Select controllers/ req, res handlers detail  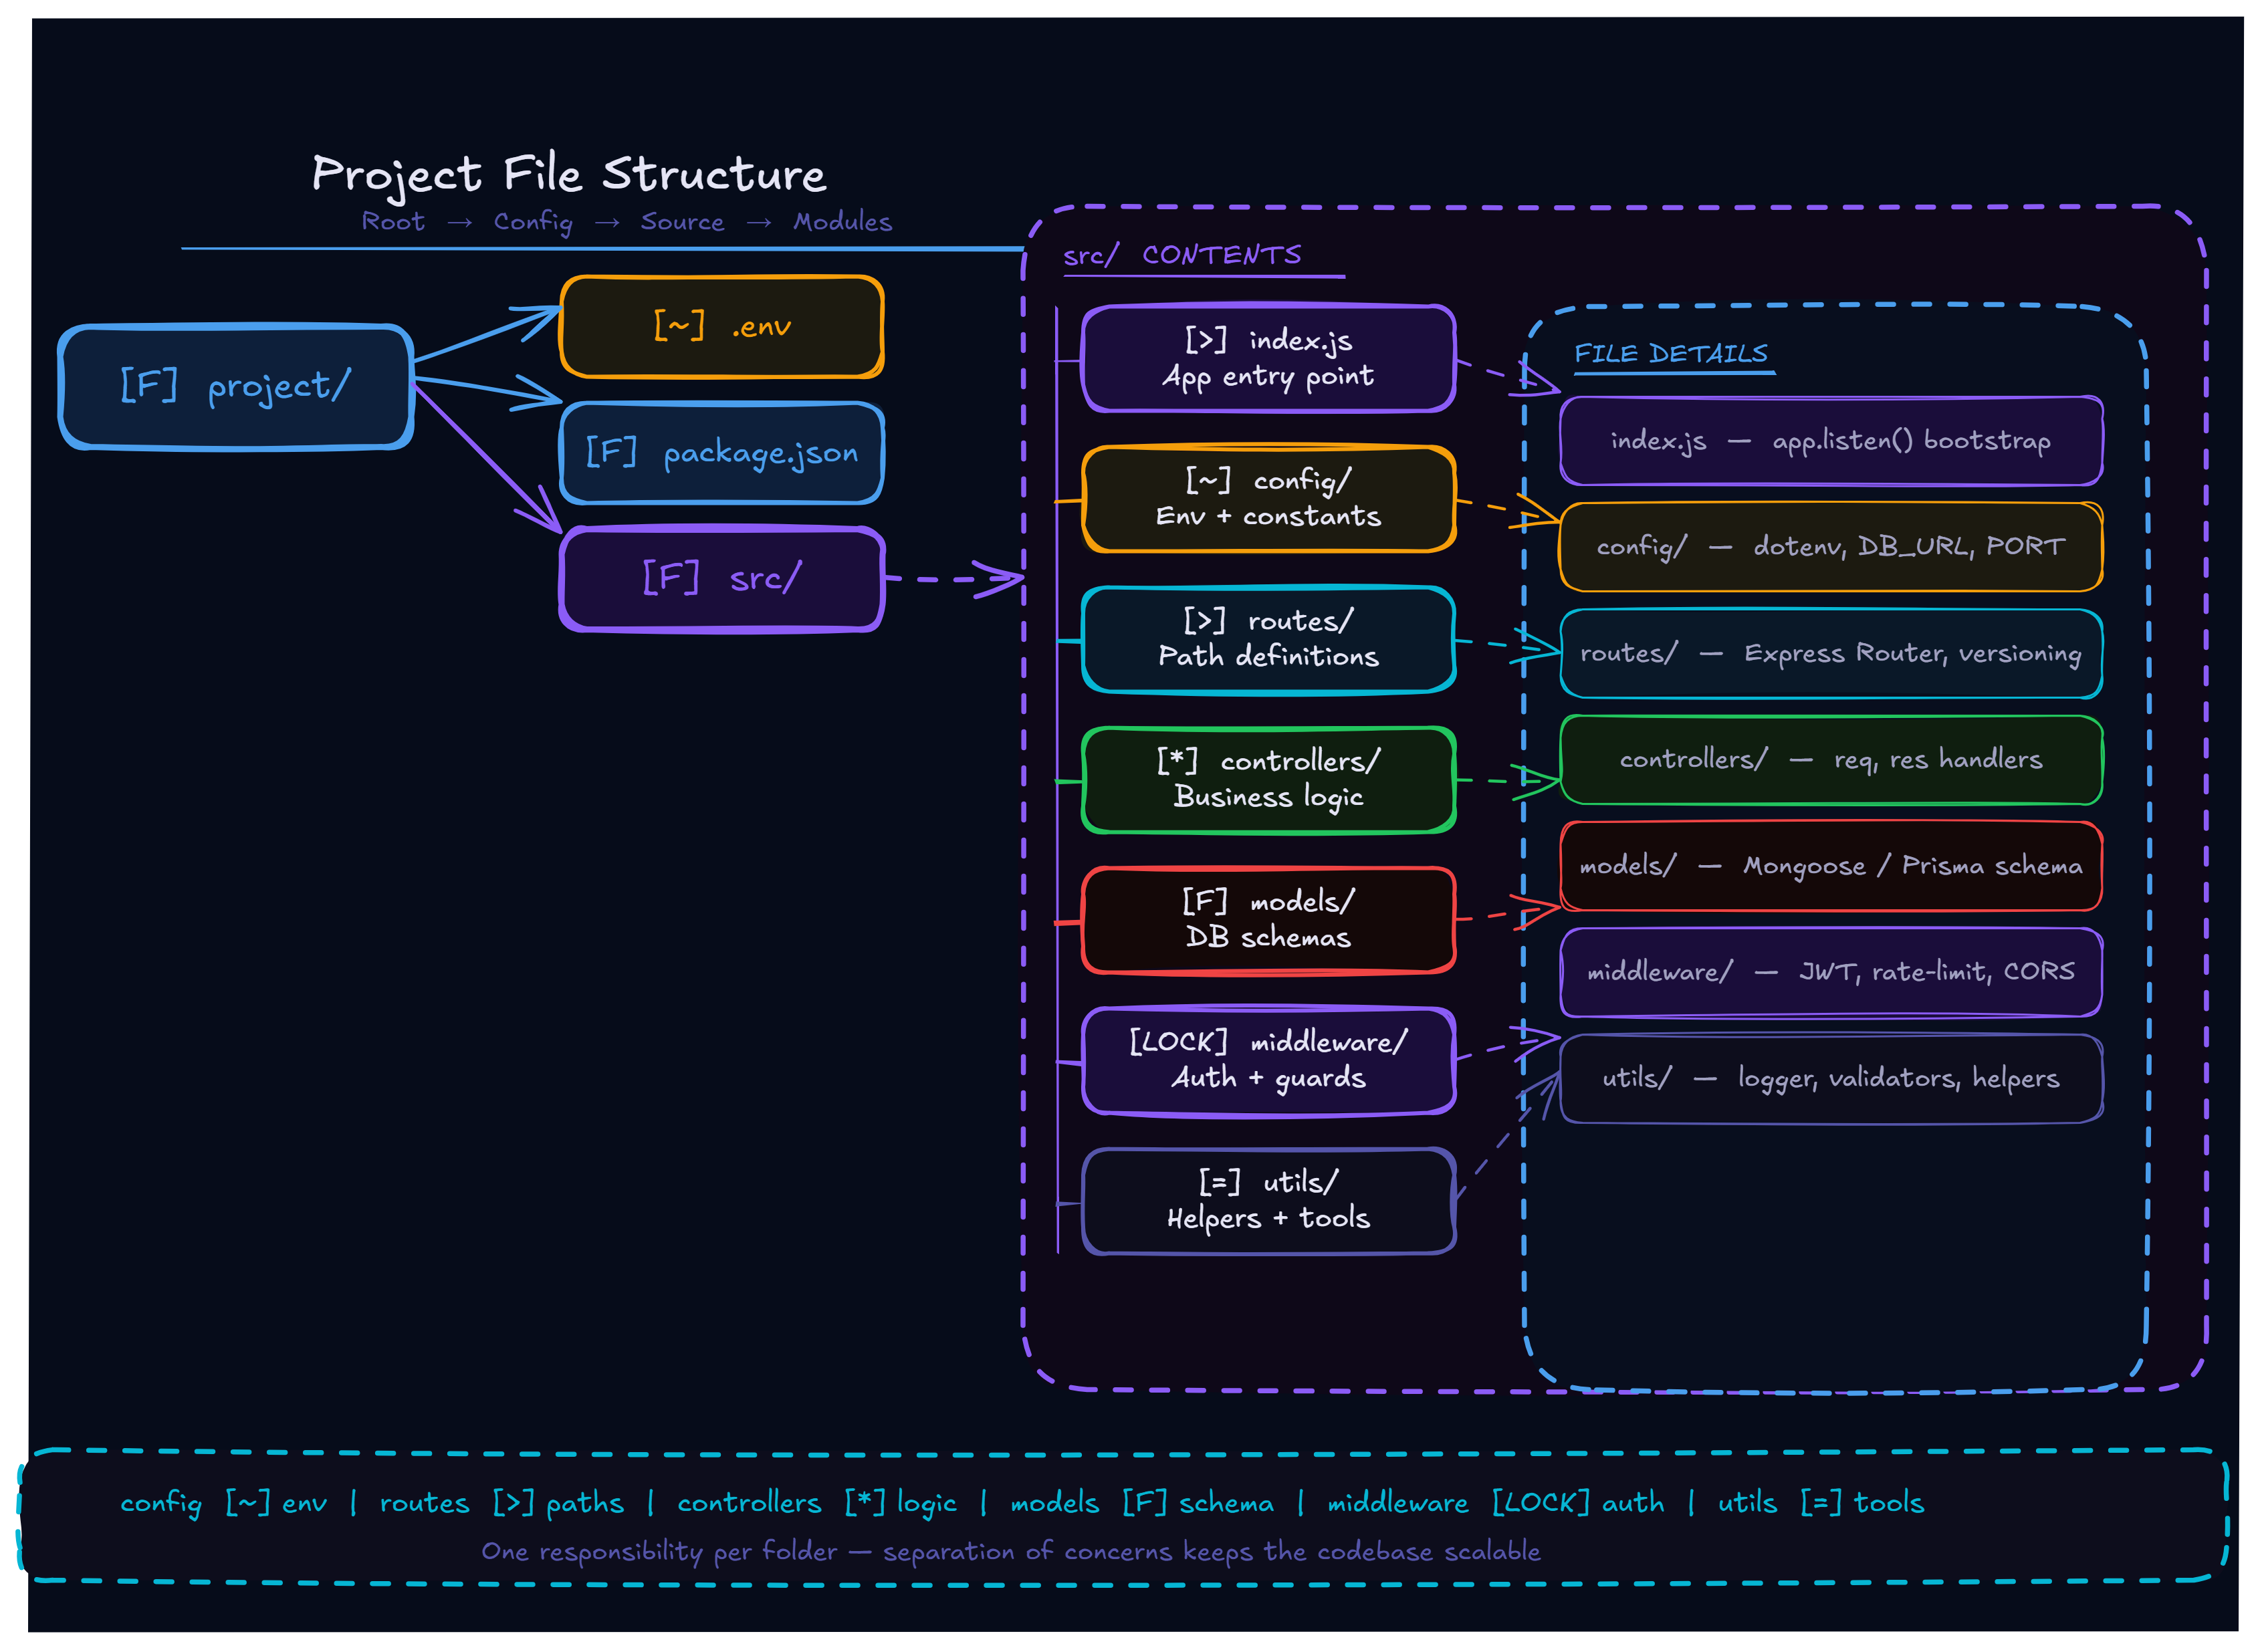[x=1830, y=760]
